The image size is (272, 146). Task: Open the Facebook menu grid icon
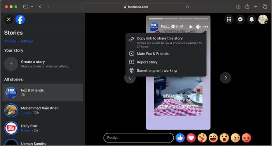click(229, 19)
